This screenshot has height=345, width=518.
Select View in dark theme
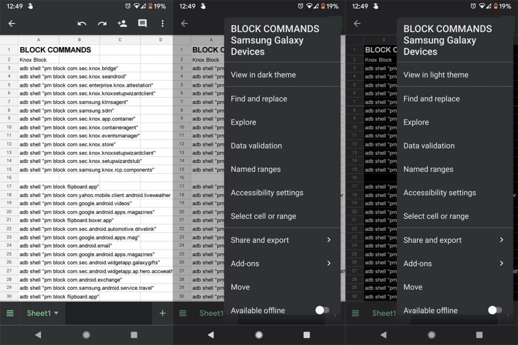282,75
